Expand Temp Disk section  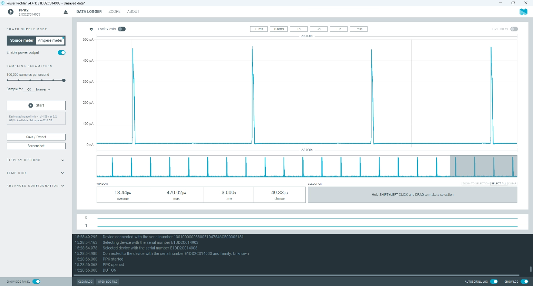(x=36, y=173)
